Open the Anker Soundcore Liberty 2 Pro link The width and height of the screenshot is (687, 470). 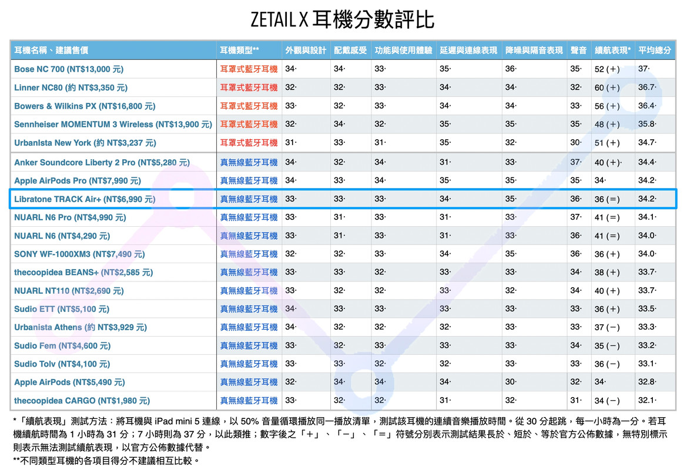pos(102,163)
